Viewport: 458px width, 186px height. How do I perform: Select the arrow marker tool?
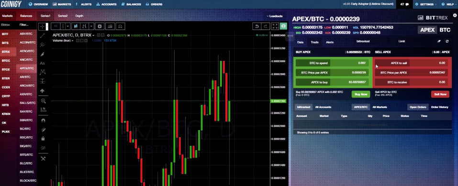pos(42,91)
